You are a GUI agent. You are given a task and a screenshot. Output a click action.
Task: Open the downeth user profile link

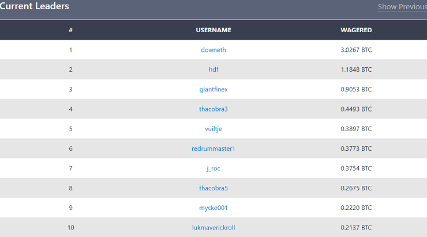[213, 50]
